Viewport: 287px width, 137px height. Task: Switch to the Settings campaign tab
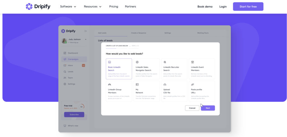[x=168, y=33]
